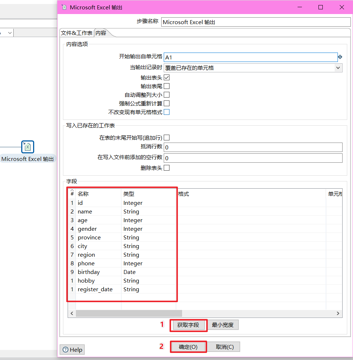Click the dialog title bar Excel icon
Screen dimensions: 353x360
64,7
